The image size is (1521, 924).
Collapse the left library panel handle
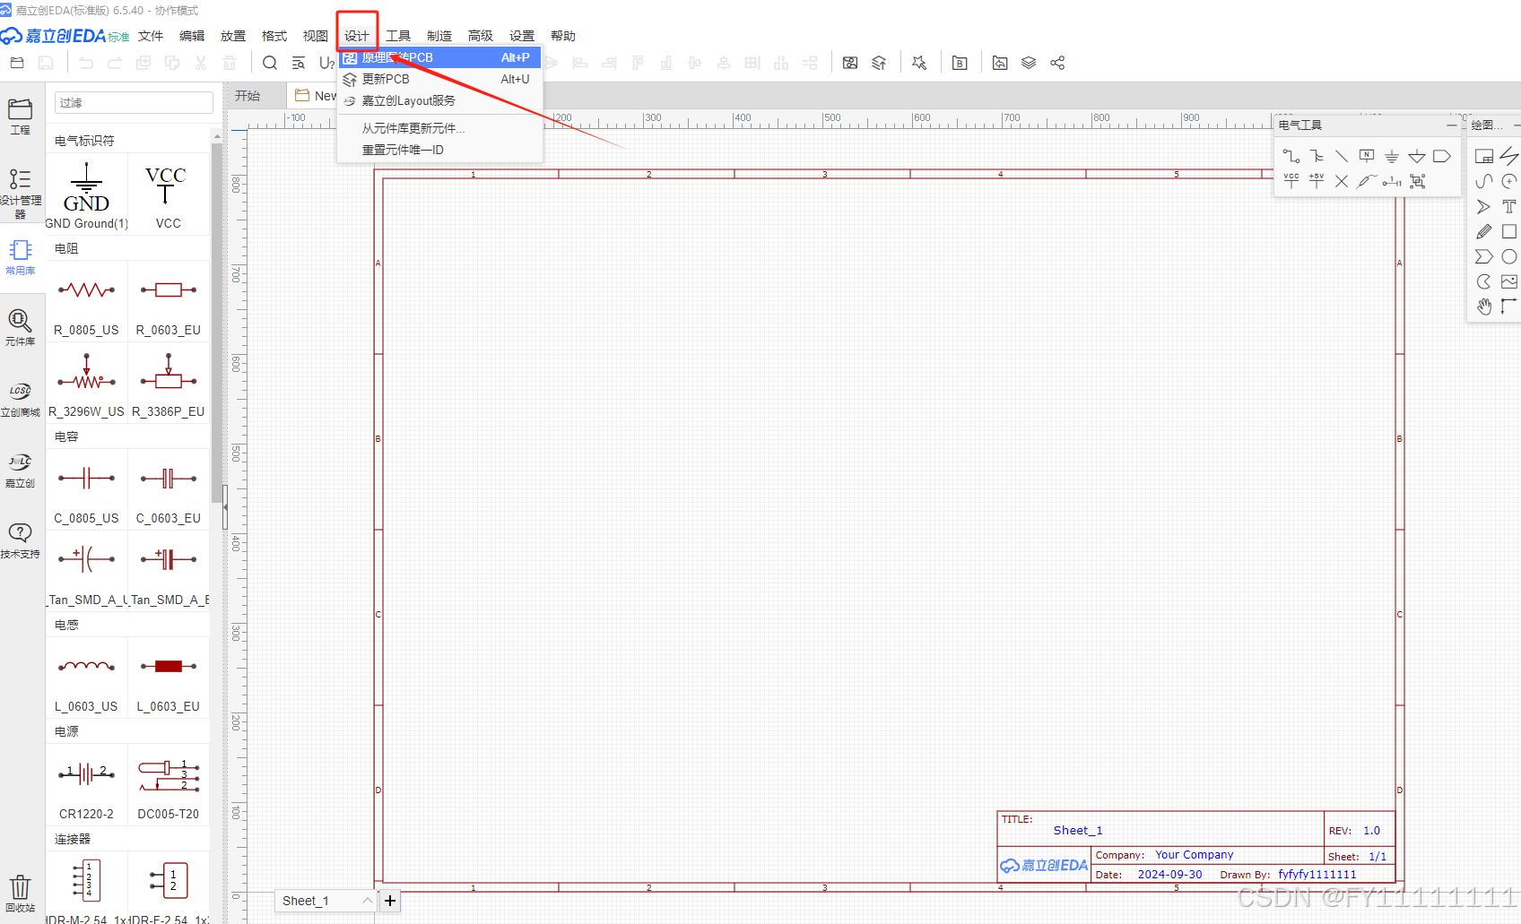coord(225,507)
